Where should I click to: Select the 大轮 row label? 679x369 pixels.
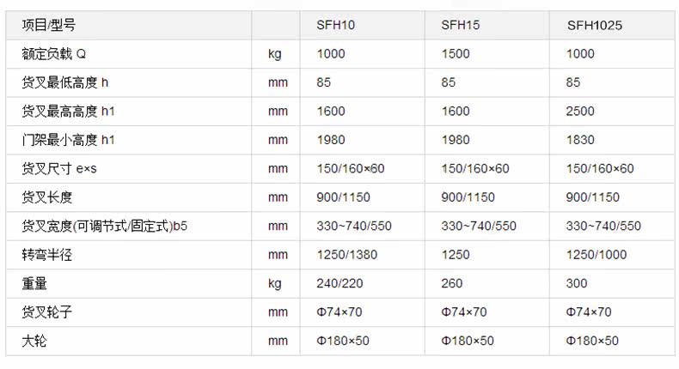[x=34, y=341]
